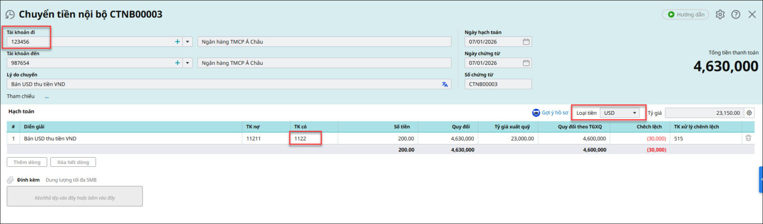763x224 pixels.
Task: Click the Hướng dẫn button
Action: (x=685, y=15)
